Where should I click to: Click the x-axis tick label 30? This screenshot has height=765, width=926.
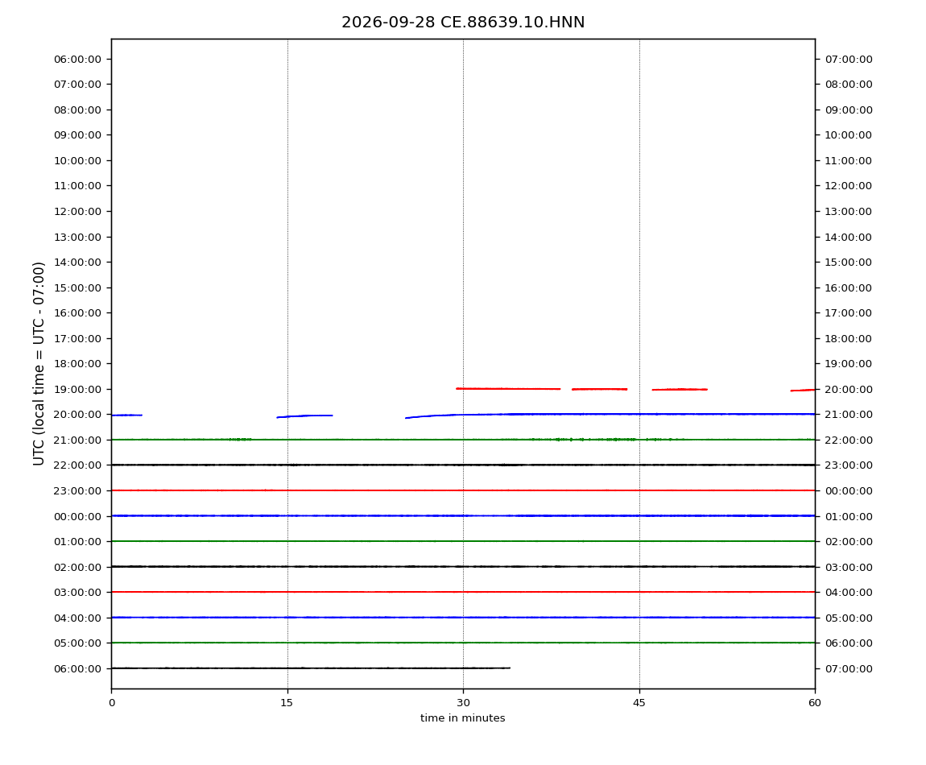coord(463,703)
